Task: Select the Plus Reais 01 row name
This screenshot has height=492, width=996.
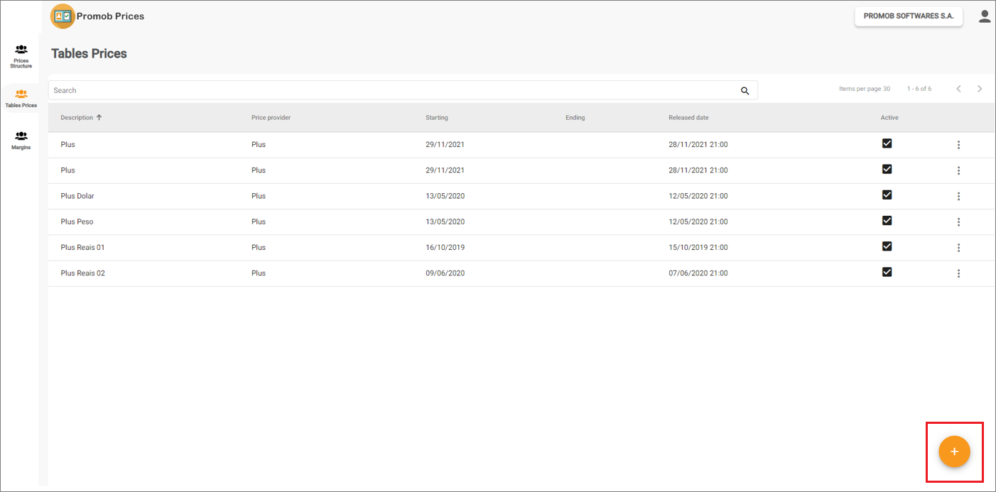Action: click(x=82, y=248)
